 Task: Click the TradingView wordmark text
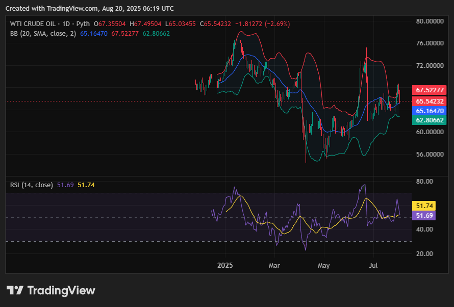(61, 290)
